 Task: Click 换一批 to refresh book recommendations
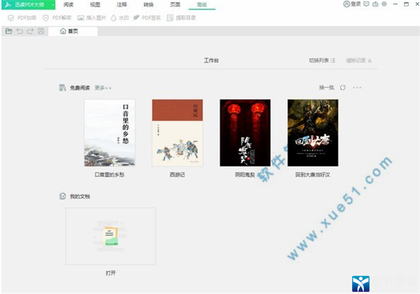click(x=326, y=87)
